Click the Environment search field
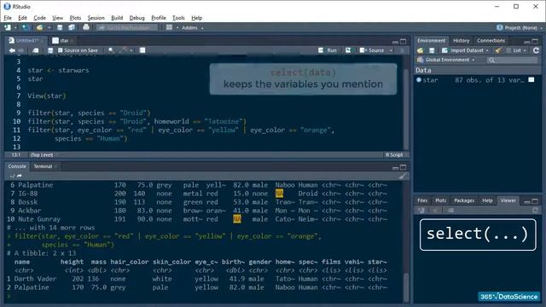The width and height of the screenshot is (546, 307). [x=513, y=61]
